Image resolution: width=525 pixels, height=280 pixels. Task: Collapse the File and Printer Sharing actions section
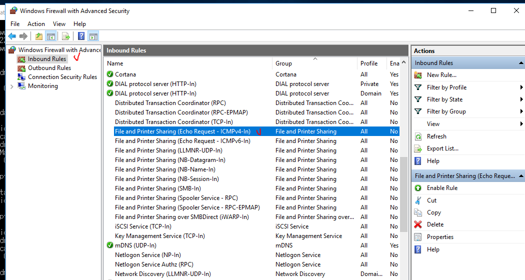tap(521, 176)
